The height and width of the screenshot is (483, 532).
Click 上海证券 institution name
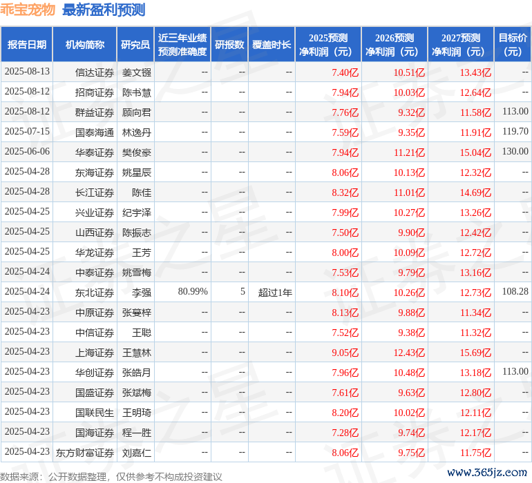tap(95, 353)
